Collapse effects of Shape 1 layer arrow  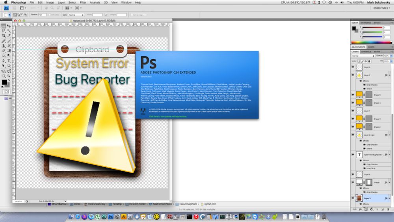click(x=390, y=182)
